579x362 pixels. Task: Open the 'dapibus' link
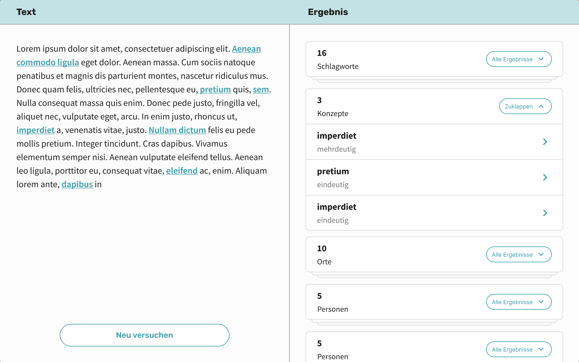click(x=77, y=184)
